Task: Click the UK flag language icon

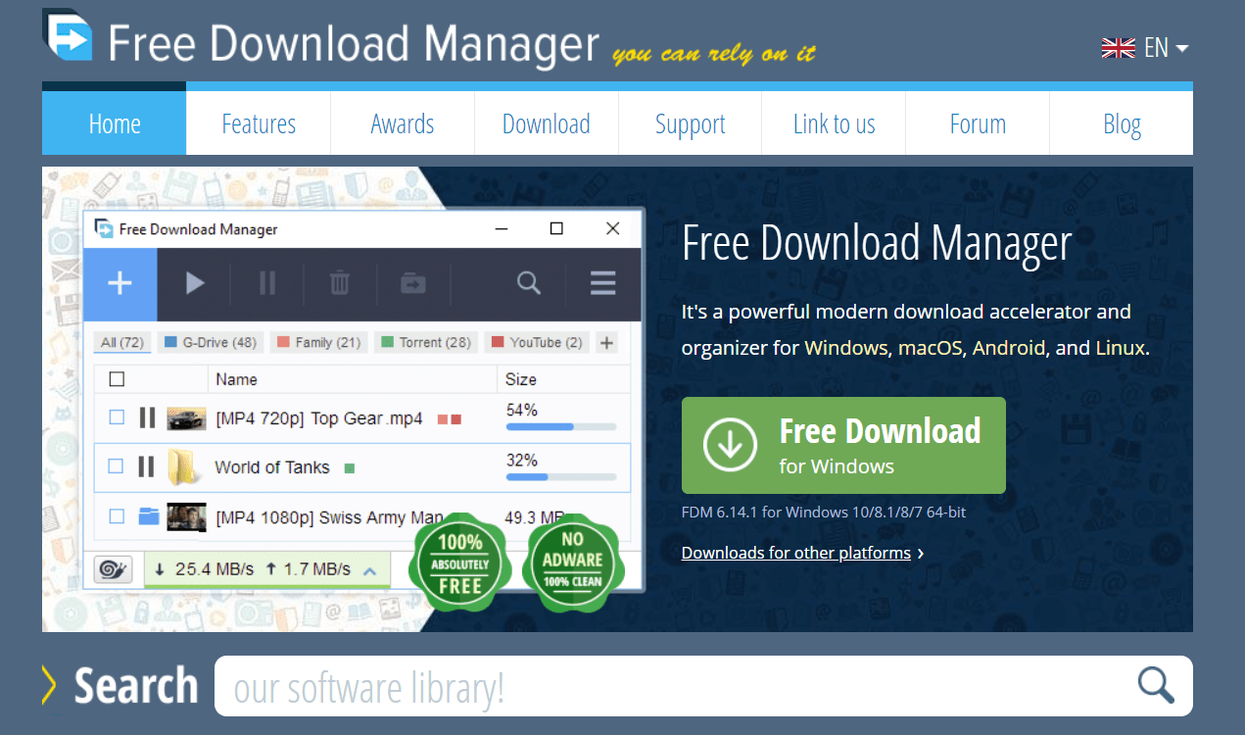Action: click(1119, 47)
